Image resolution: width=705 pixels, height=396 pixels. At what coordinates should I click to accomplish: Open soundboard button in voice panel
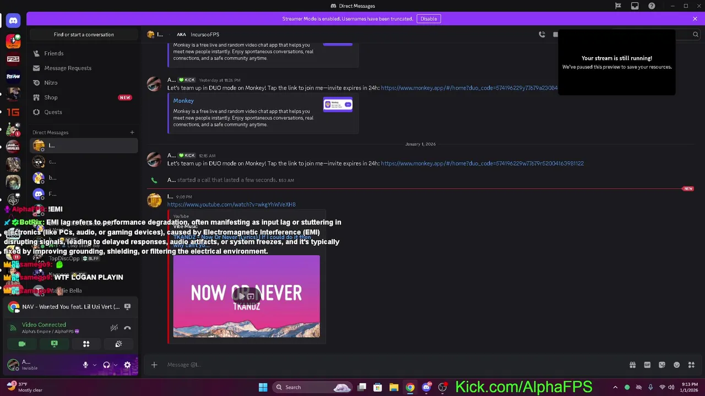(118, 344)
